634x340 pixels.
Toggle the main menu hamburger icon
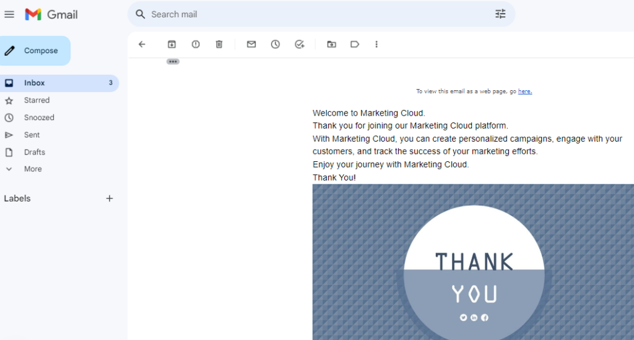(9, 14)
